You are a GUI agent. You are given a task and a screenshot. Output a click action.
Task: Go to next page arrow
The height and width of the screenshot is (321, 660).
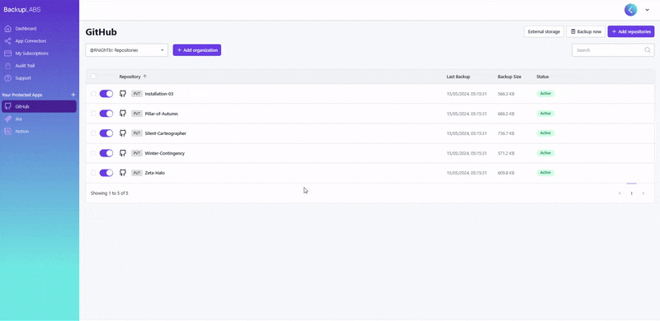coord(643,193)
